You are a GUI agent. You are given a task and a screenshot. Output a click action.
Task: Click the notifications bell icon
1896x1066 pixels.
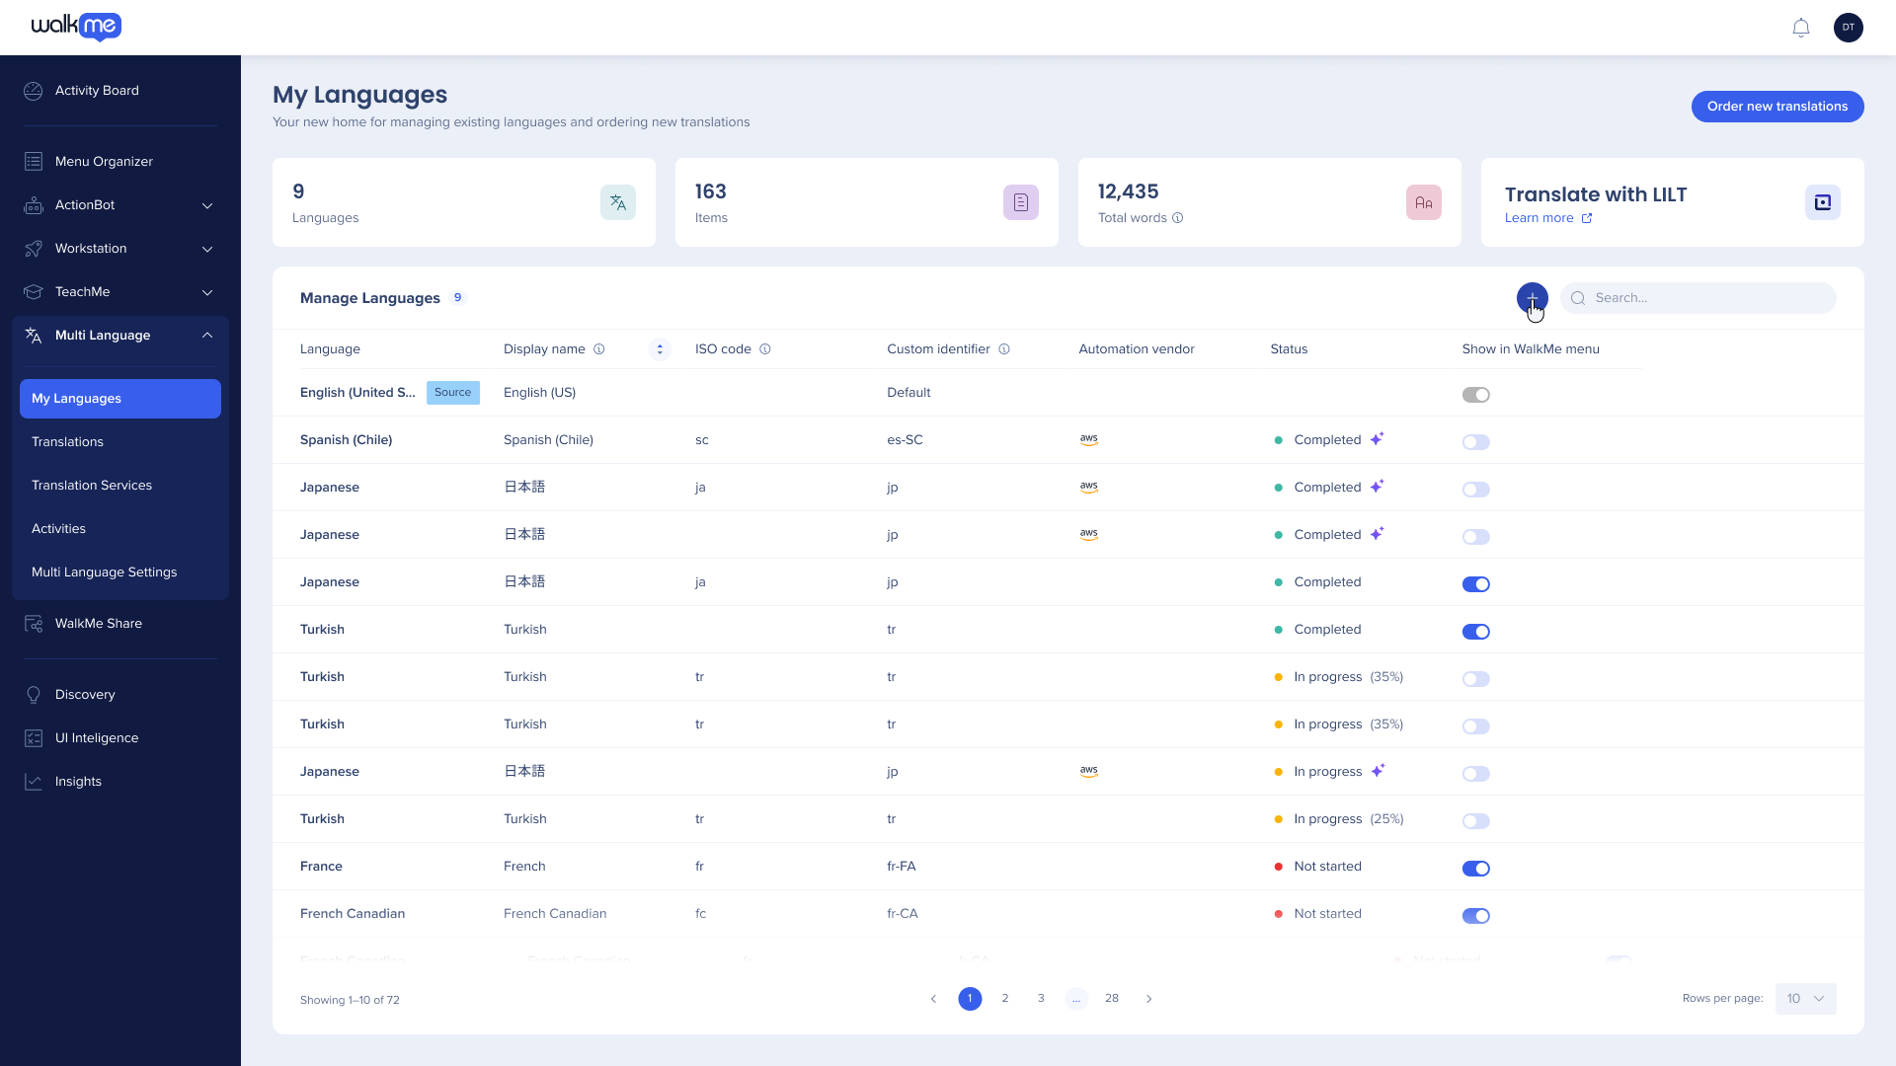pyautogui.click(x=1800, y=28)
